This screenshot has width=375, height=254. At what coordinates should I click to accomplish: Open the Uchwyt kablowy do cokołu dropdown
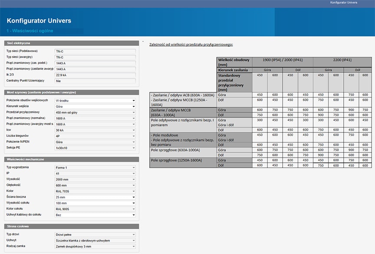tap(95, 214)
